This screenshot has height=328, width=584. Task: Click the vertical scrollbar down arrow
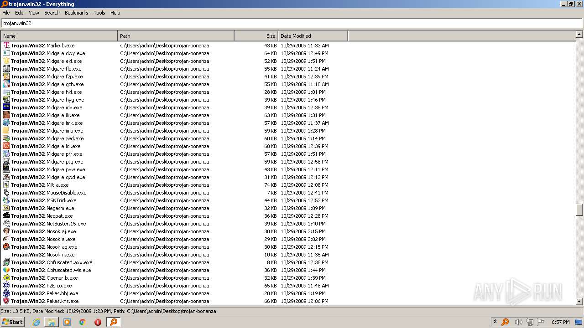[579, 302]
